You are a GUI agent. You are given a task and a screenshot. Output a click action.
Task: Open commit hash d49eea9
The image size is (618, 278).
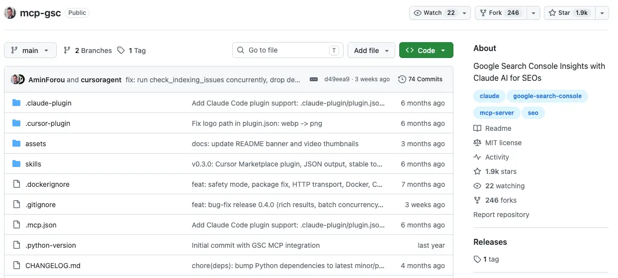pos(337,79)
